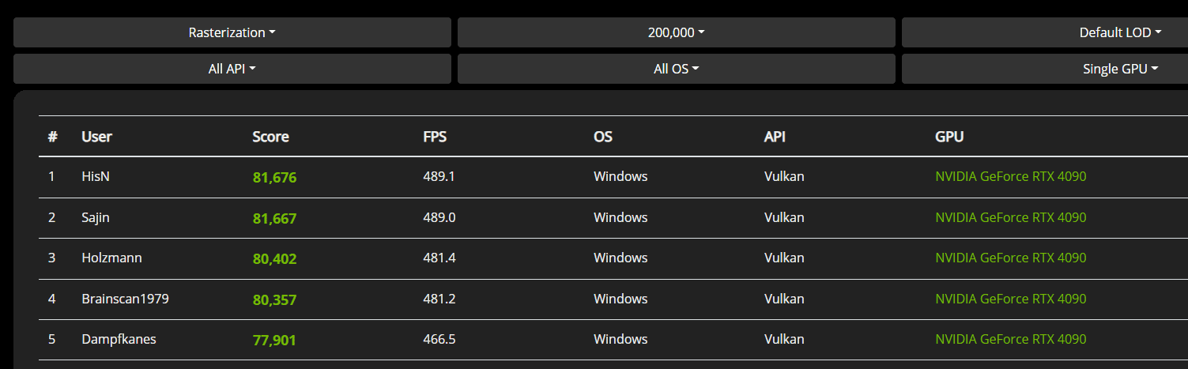Click Holzmann's RTX 4090 GPU link
1188x369 pixels.
point(1010,258)
